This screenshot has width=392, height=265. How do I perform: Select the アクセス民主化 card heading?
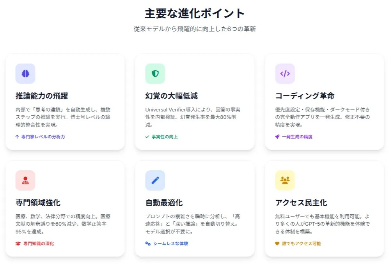(301, 203)
